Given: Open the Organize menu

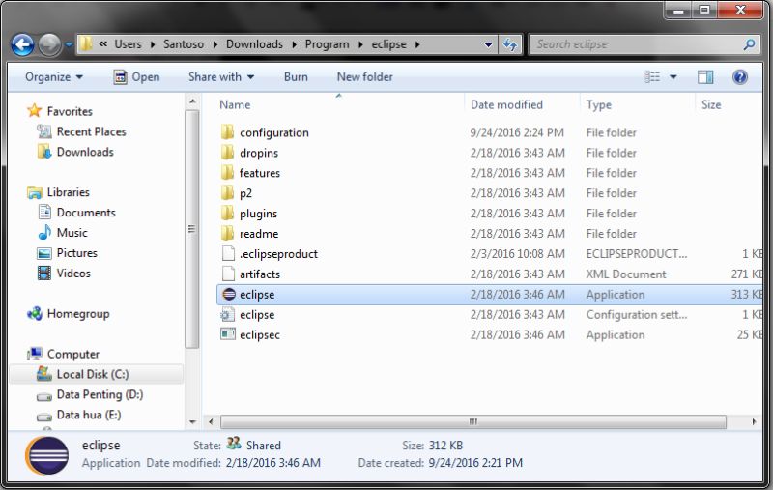Looking at the screenshot, I should (54, 77).
